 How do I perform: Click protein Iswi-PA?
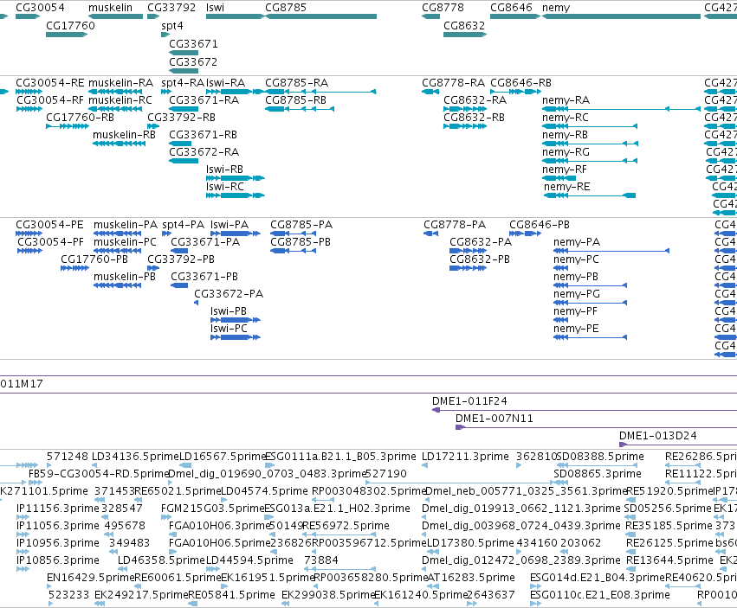(230, 225)
